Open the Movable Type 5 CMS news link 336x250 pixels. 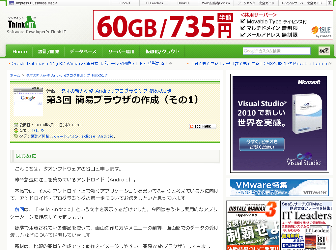click(259, 64)
